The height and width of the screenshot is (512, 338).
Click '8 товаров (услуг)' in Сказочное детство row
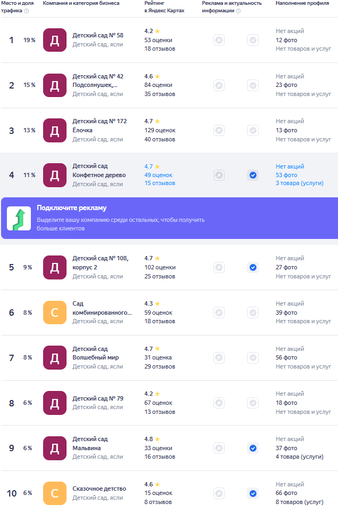(x=300, y=502)
